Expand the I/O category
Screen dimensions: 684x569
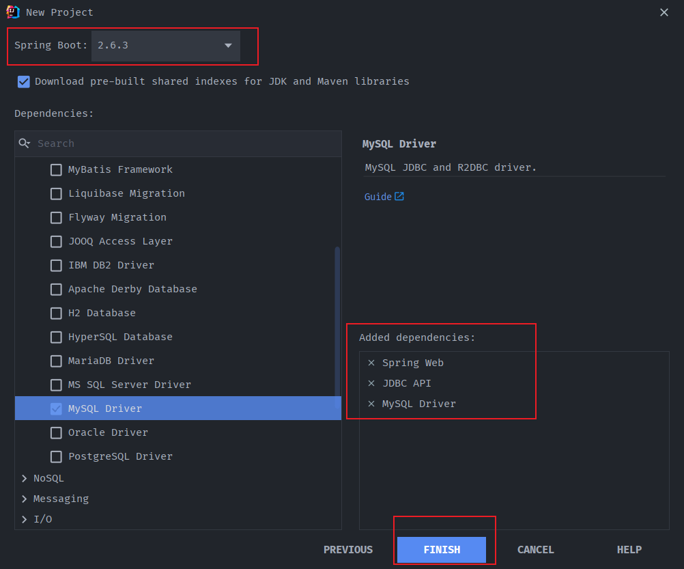pos(25,519)
